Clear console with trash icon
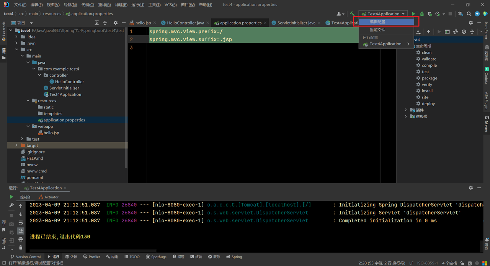490x266 pixels. 21,248
